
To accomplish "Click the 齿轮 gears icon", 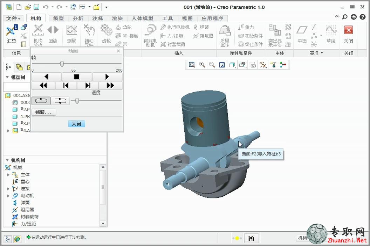I will [106, 35].
